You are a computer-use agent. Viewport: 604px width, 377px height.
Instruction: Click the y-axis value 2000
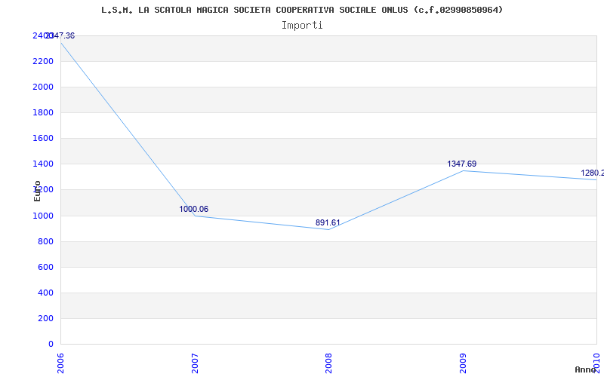click(x=43, y=87)
